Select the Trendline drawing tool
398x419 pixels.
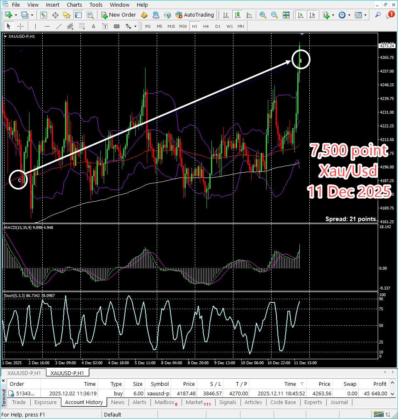pos(59,26)
